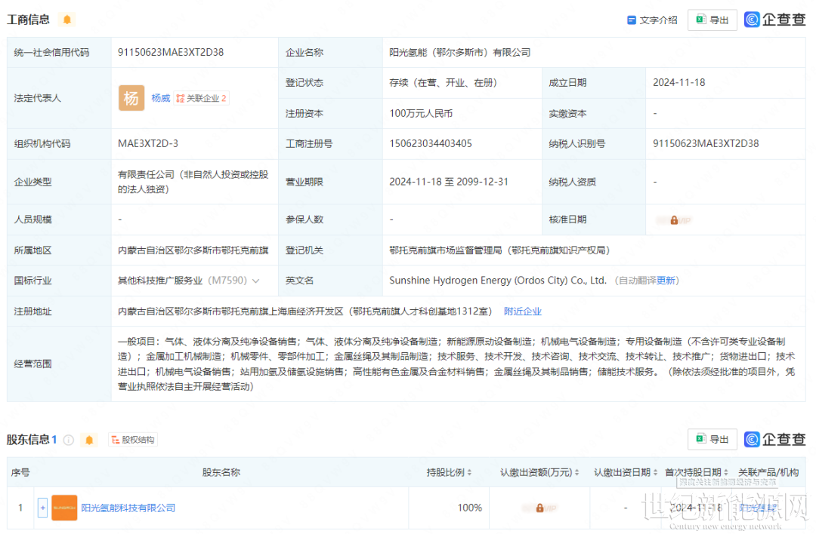
Task: View 关联企业 2 related companies
Action: [202, 98]
